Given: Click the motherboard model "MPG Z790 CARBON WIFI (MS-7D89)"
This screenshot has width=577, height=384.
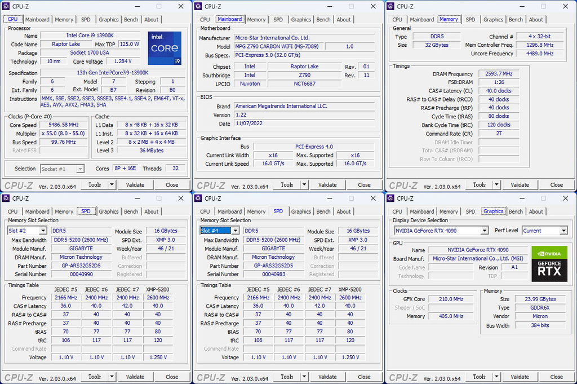Looking at the screenshot, I should pos(279,46).
